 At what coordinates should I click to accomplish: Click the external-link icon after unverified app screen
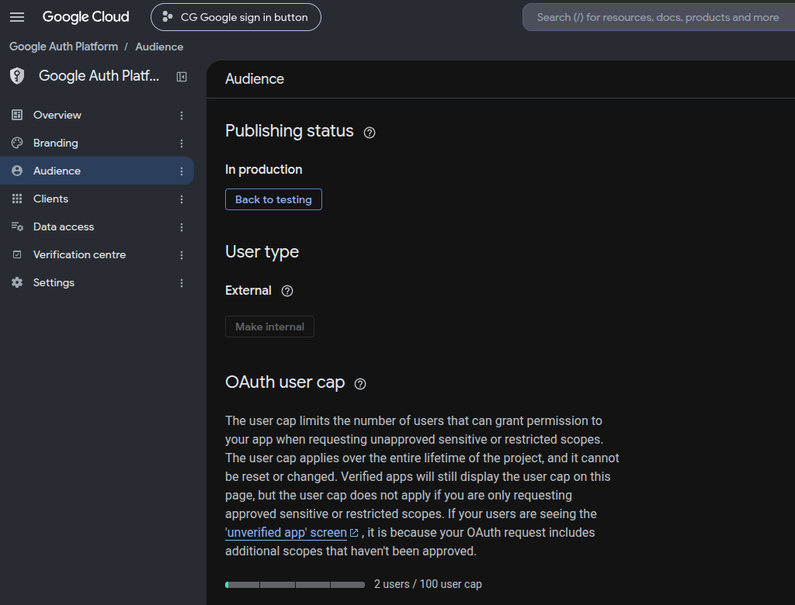point(354,533)
